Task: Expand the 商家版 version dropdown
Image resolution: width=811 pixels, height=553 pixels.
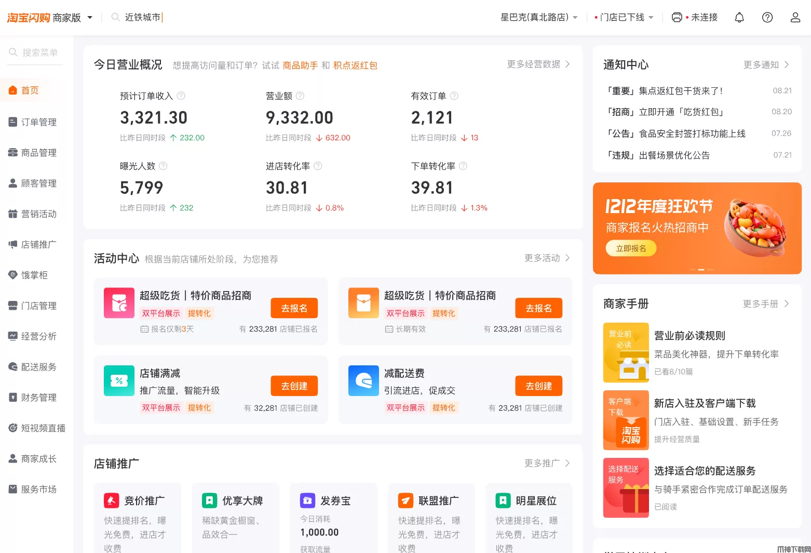Action: click(90, 18)
